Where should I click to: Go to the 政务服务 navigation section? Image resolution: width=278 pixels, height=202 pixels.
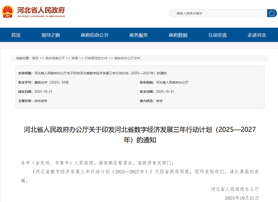click(x=138, y=35)
